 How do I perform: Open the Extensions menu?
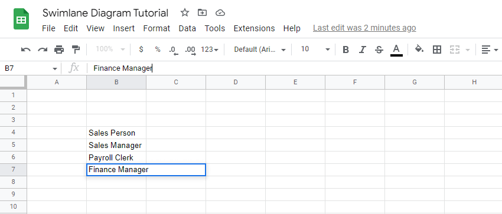coord(254,28)
